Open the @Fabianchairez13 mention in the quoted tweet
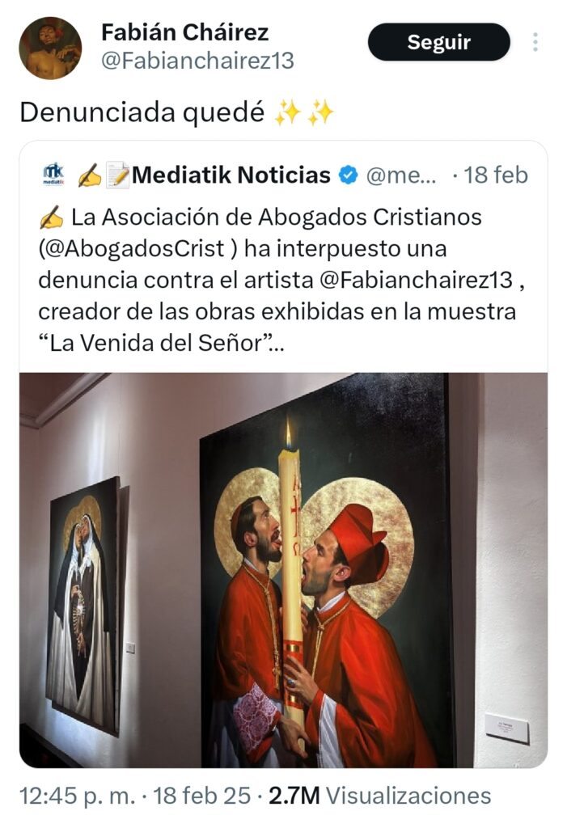 (417, 280)
